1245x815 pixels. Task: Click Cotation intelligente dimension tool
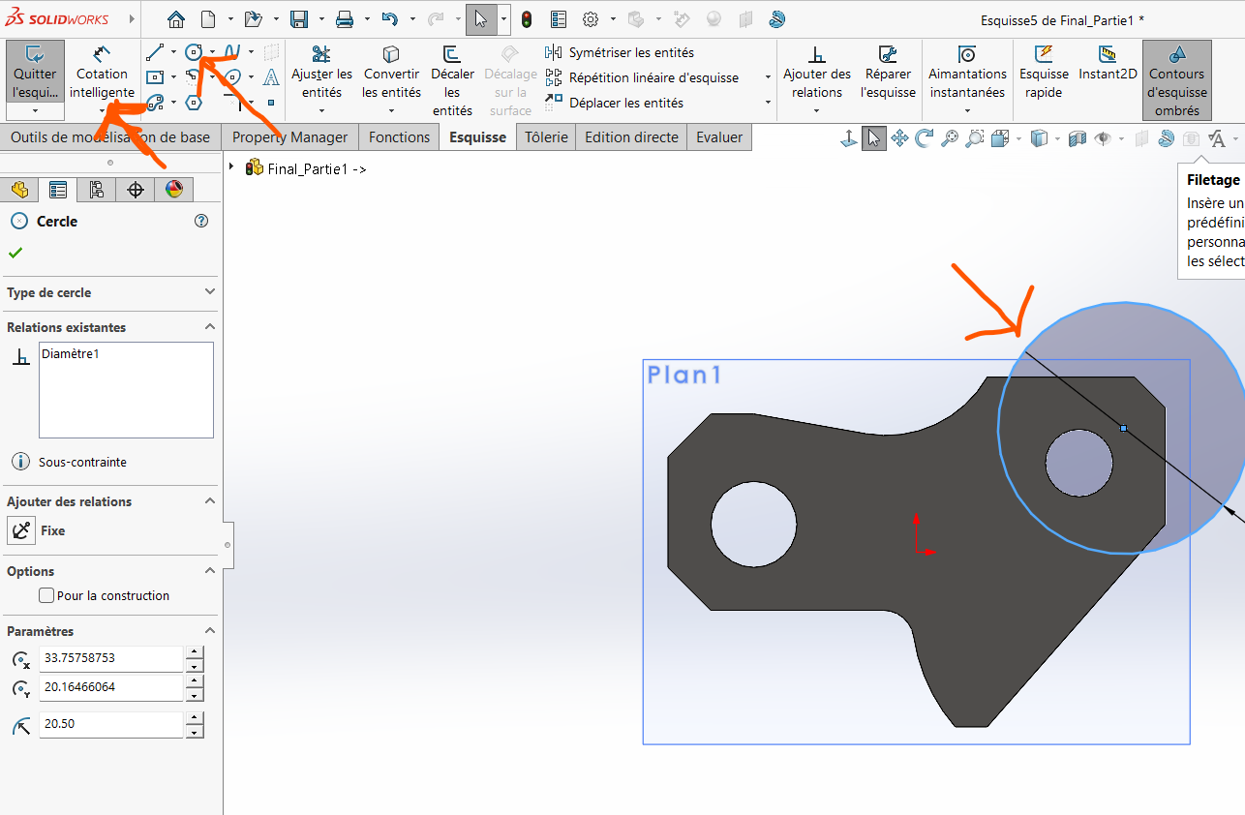click(x=102, y=73)
